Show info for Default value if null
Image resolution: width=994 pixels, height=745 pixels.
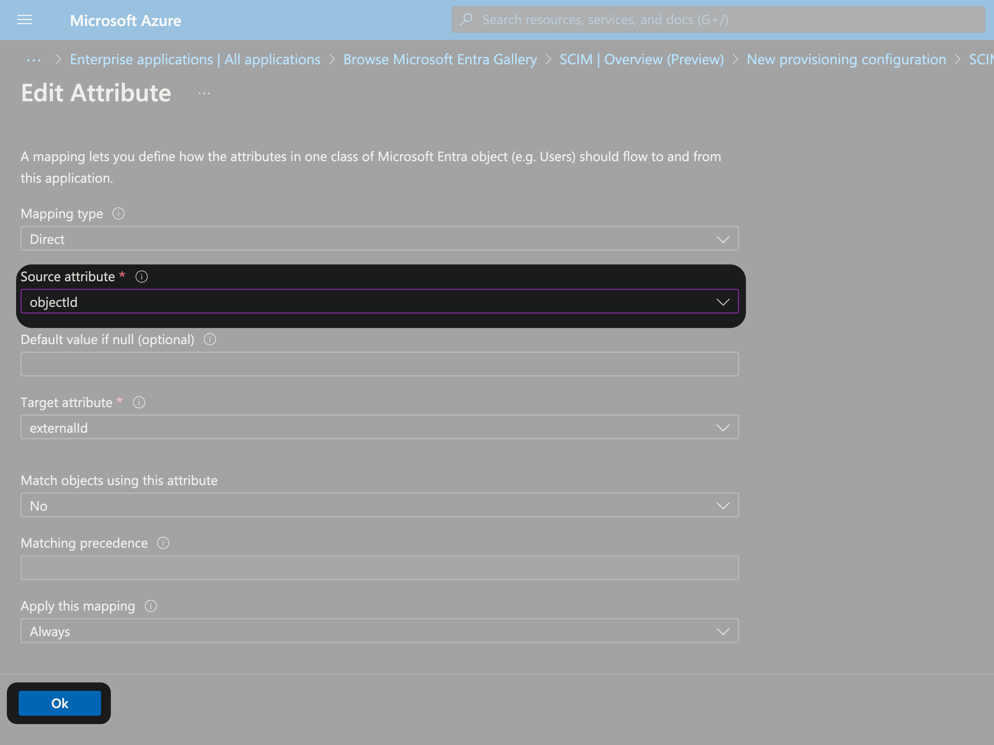[210, 339]
